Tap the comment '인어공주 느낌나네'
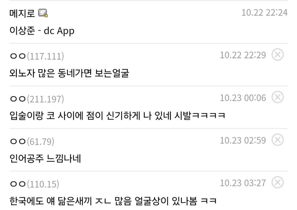This screenshot has width=297, height=210. pos(45,158)
